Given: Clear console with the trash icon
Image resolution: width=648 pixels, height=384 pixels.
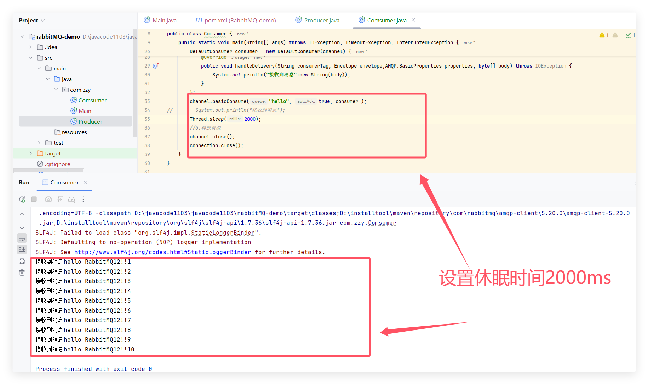Looking at the screenshot, I should tap(22, 273).
